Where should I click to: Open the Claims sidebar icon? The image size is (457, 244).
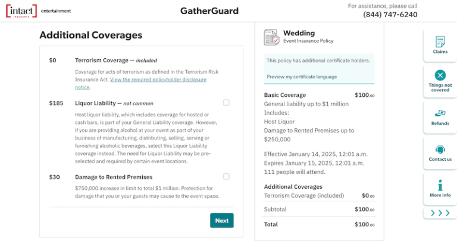point(440,42)
